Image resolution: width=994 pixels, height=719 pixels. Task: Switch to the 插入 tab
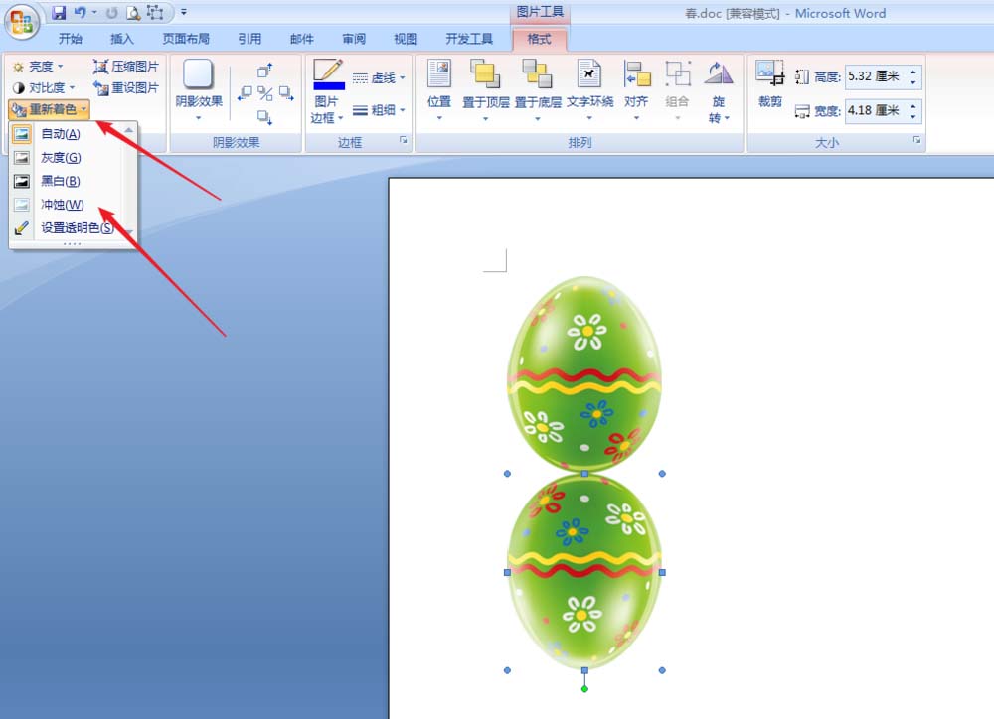[121, 39]
